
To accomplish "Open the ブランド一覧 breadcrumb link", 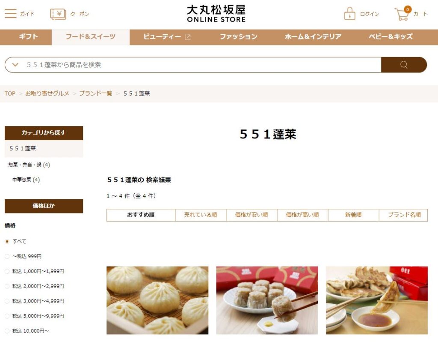I will (95, 93).
